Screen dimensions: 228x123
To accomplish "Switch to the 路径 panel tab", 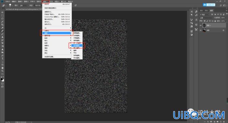I will 206,10.
